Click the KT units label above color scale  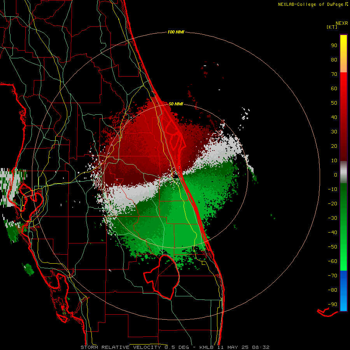click(x=332, y=27)
